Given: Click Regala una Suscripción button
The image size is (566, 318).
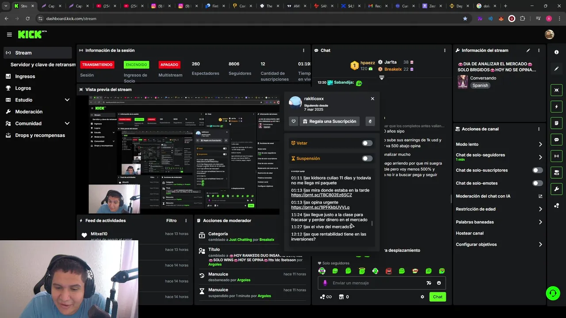Looking at the screenshot, I should (330, 121).
